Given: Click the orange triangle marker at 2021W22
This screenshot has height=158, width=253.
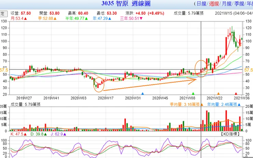Looking at the screenshot, I should (x=218, y=94).
